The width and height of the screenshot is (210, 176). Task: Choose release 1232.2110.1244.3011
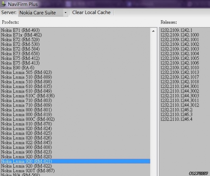click(179, 100)
